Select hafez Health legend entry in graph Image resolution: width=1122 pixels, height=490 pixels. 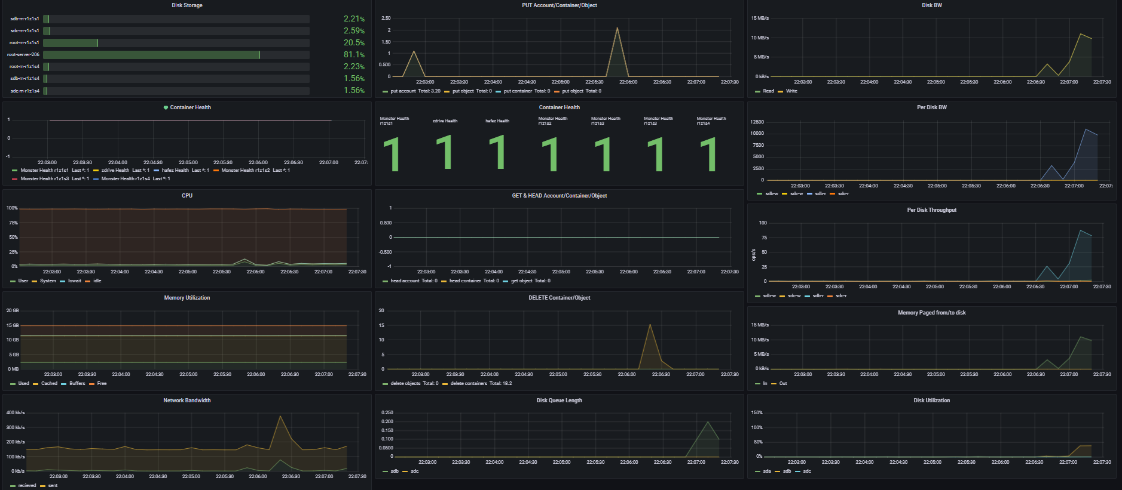(185, 171)
